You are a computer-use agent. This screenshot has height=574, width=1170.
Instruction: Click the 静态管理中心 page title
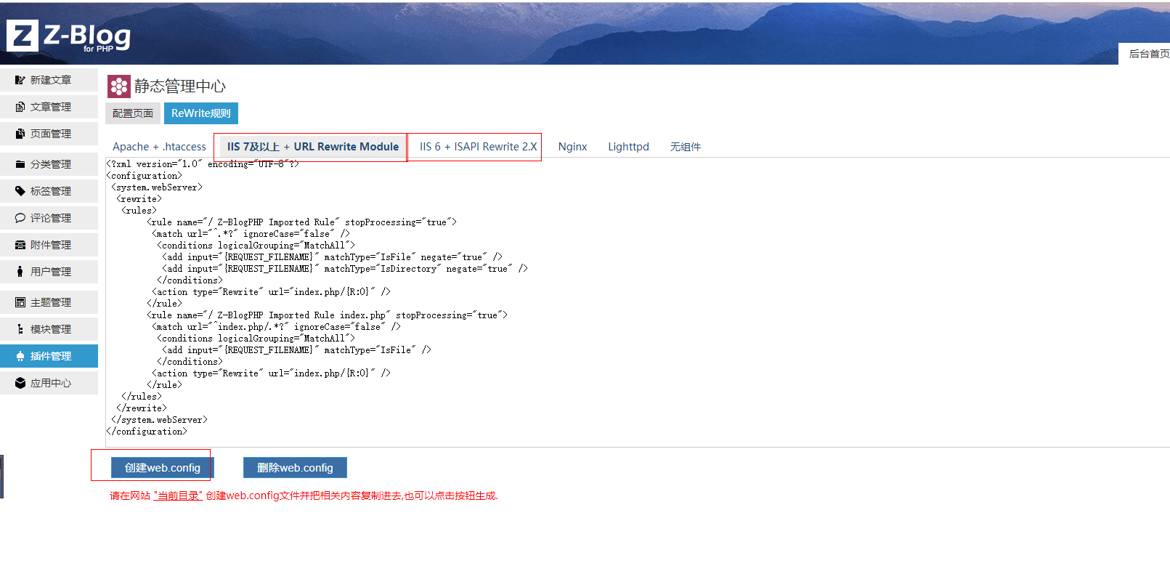tap(180, 86)
